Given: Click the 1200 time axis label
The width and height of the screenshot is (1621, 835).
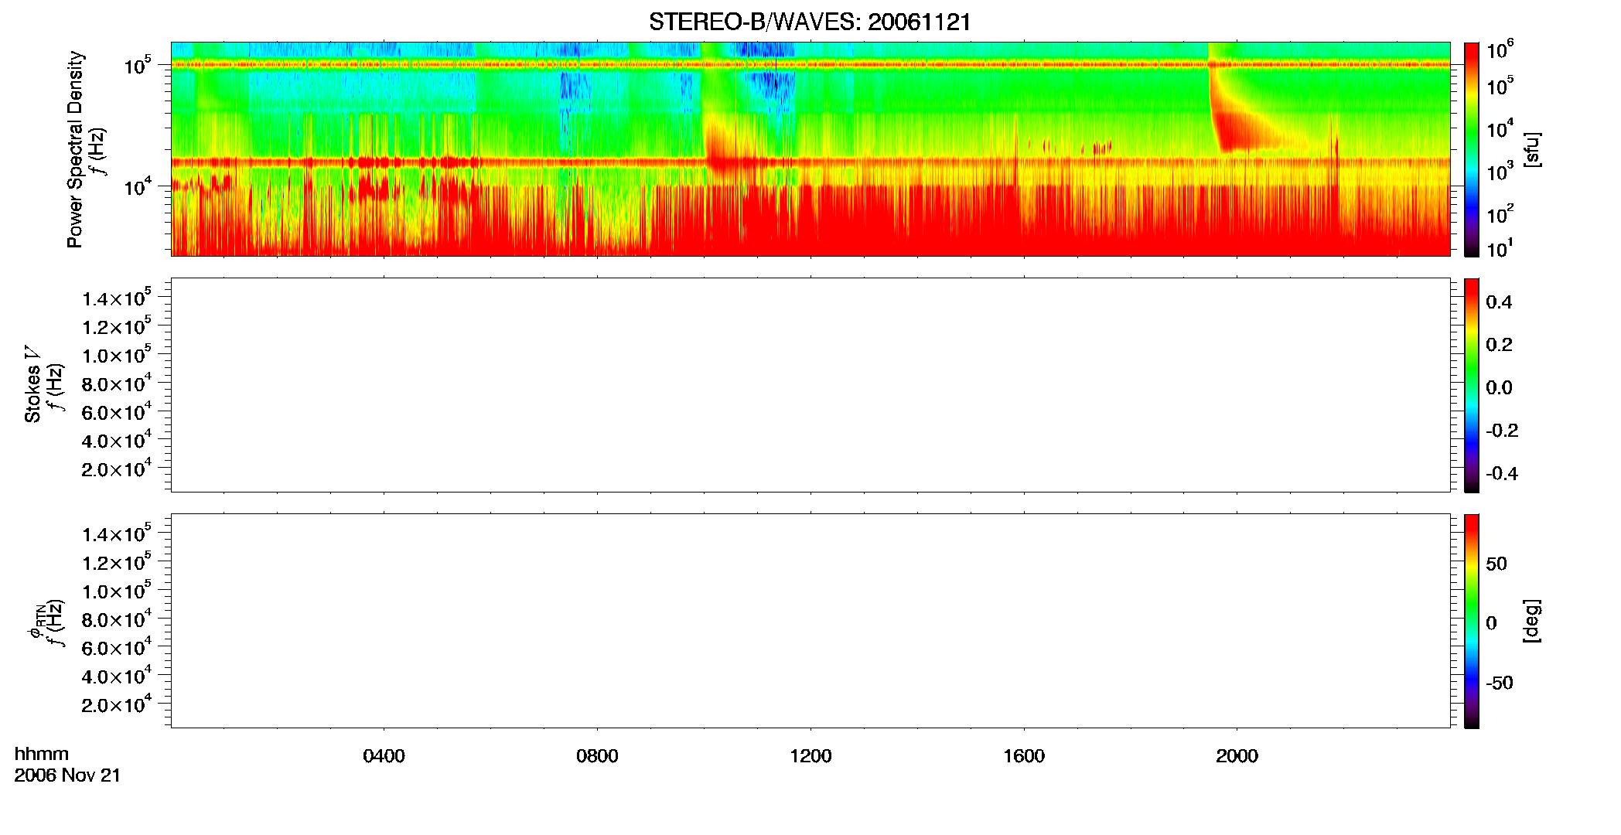Looking at the screenshot, I should (810, 756).
